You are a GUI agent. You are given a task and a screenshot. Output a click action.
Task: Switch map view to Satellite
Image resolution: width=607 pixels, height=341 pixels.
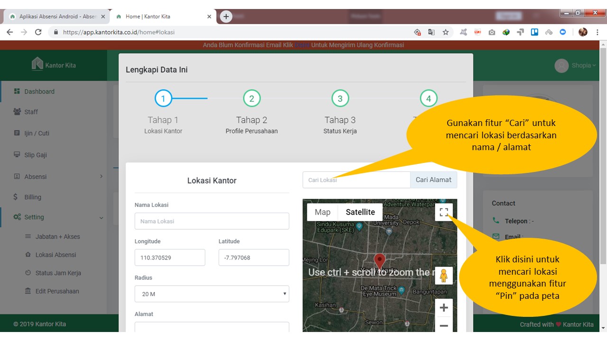coord(360,212)
